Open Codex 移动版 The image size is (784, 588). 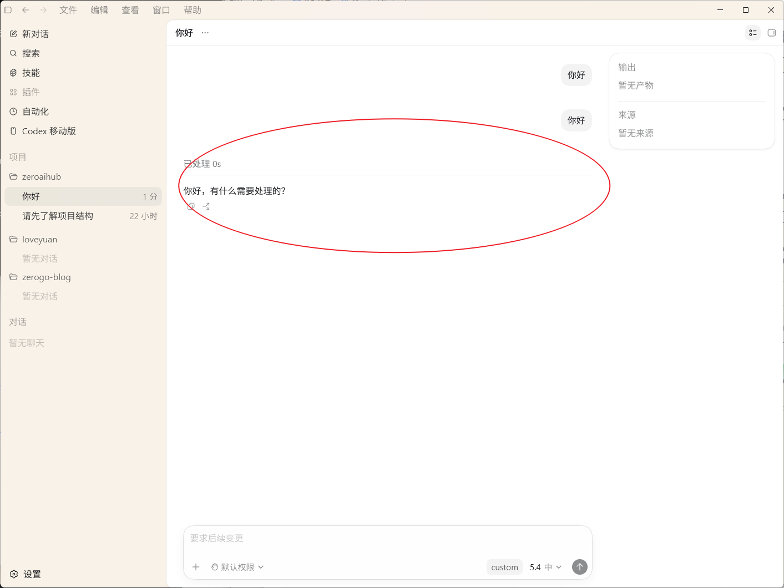pos(83,131)
